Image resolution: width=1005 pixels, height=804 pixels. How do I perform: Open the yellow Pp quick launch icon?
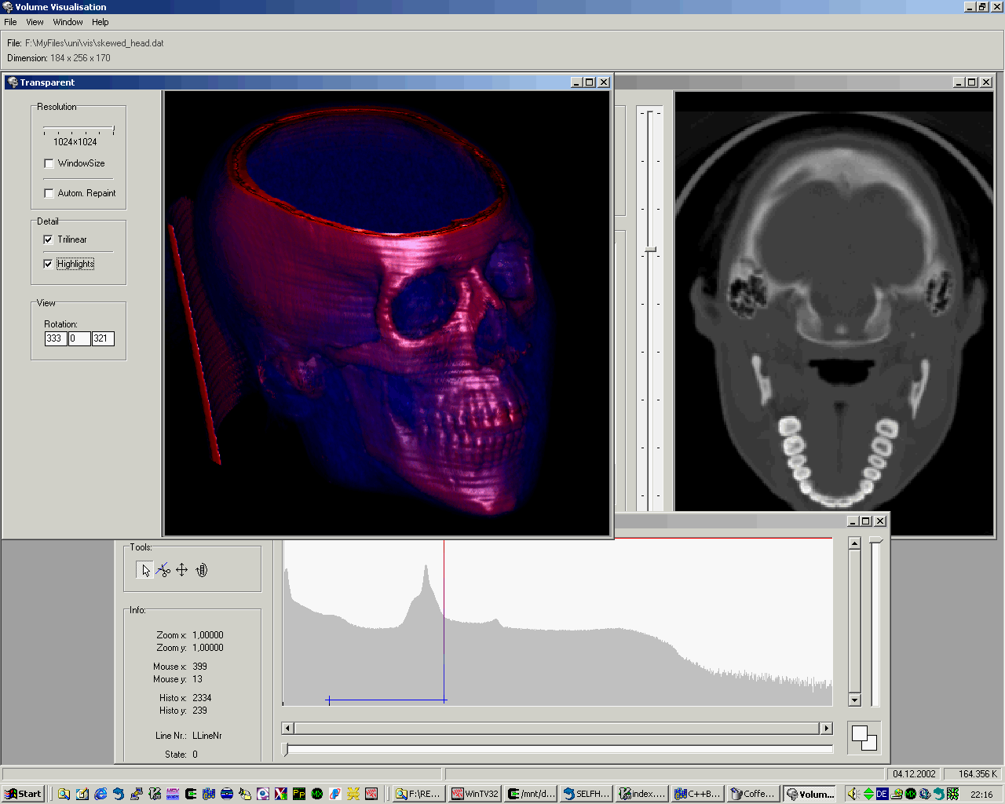tap(299, 794)
